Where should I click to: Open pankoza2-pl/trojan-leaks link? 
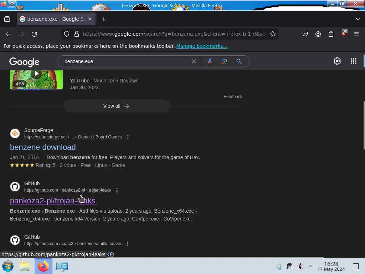53,201
